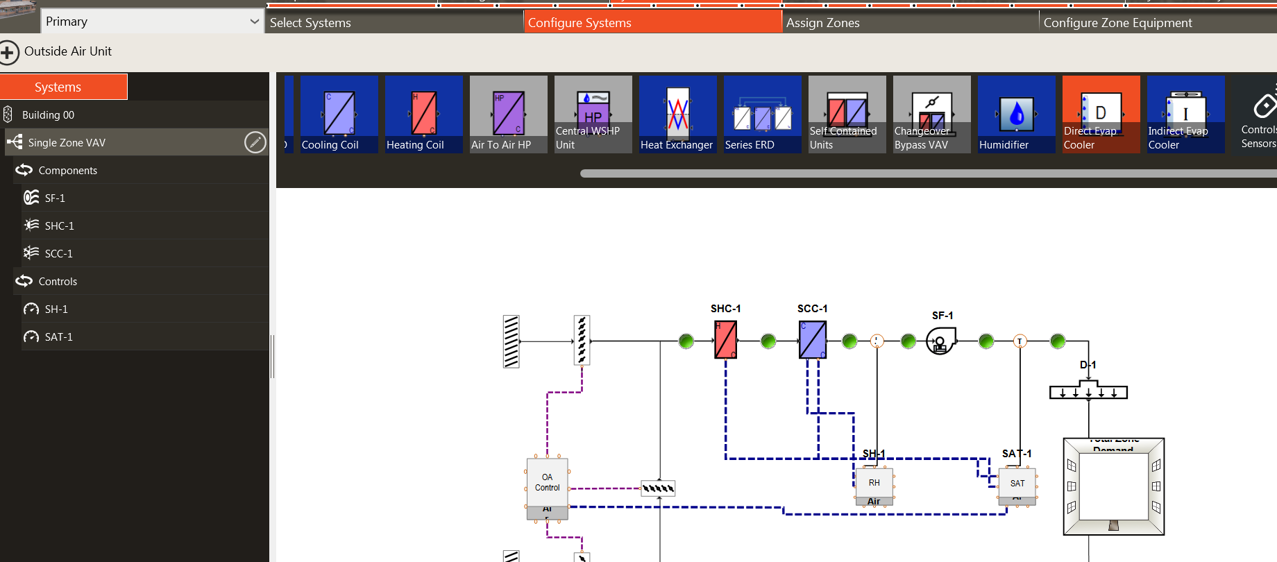The width and height of the screenshot is (1277, 562).
Task: Select SHC-1 in Components list
Action: coord(145,225)
